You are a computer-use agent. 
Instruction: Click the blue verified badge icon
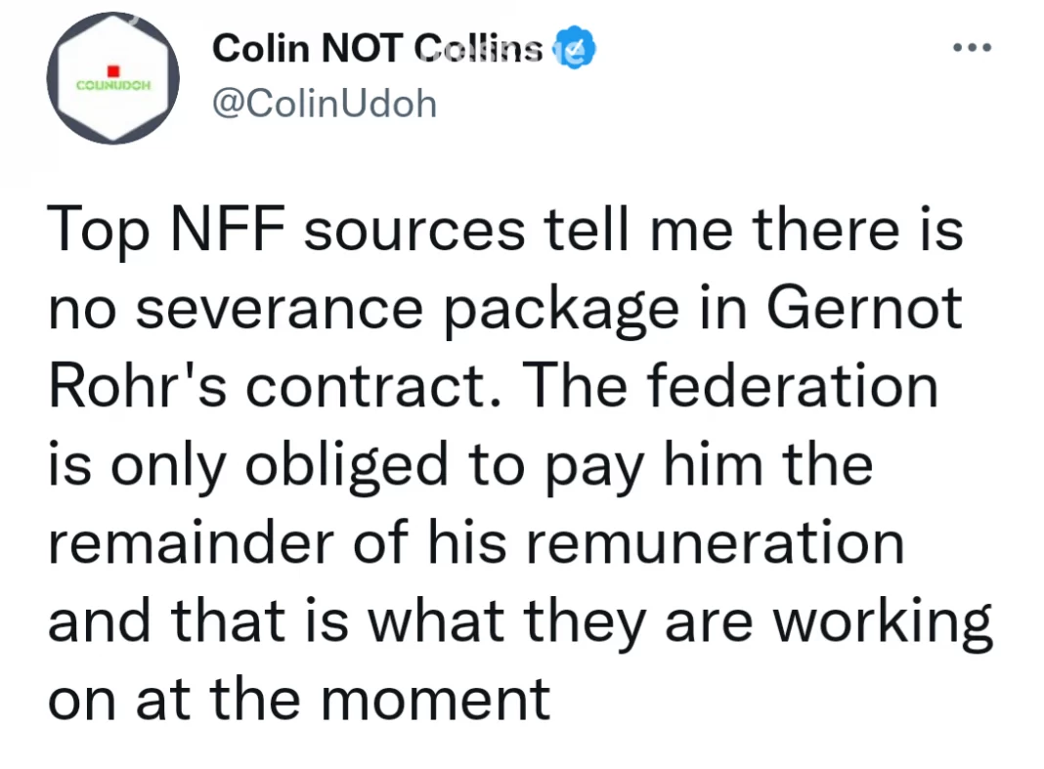pos(575,48)
